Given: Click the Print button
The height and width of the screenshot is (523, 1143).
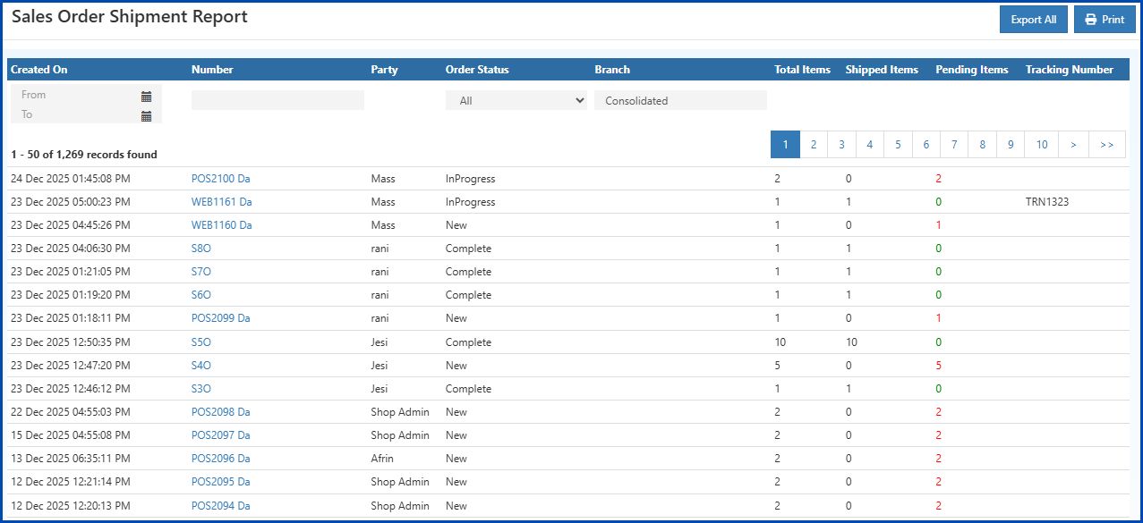Looking at the screenshot, I should coord(1104,19).
